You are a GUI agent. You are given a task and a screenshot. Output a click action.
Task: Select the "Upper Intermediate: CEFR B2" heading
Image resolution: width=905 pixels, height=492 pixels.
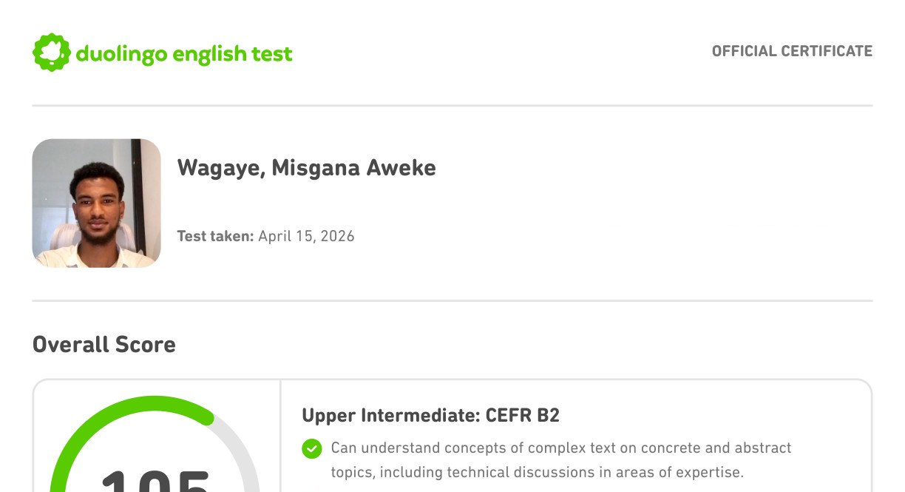tap(430, 416)
